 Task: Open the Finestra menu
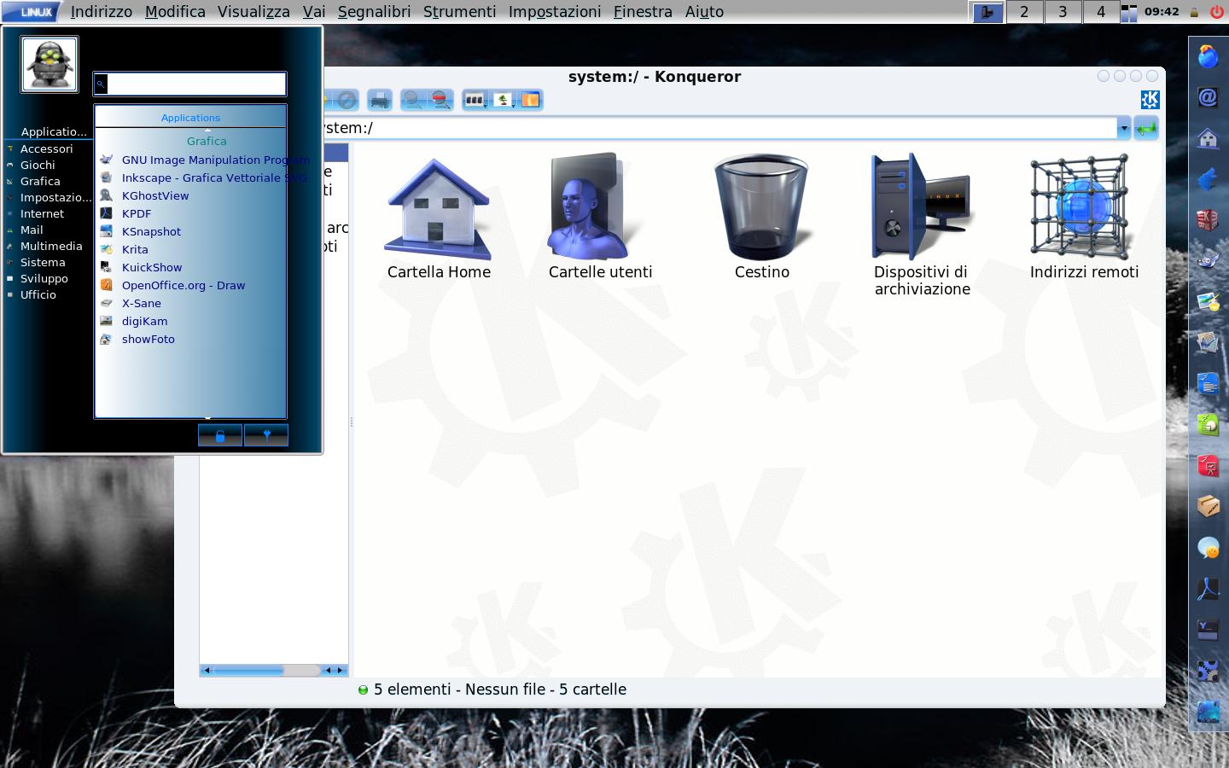[643, 12]
